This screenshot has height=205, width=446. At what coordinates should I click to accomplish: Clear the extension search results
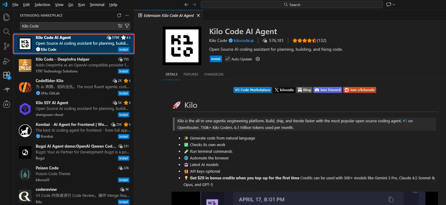[x=120, y=26]
